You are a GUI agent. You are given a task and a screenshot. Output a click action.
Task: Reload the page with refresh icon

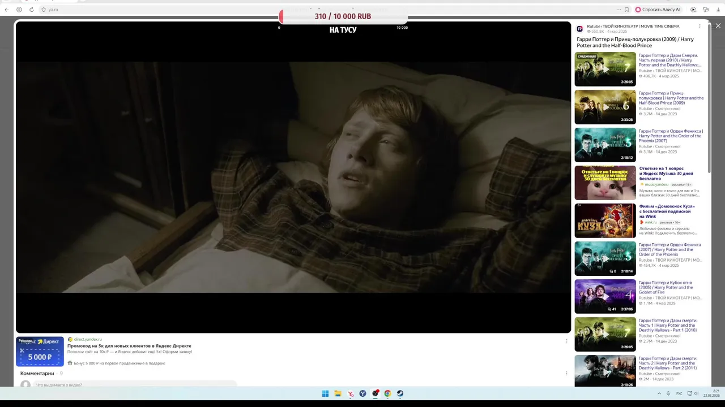[31, 10]
